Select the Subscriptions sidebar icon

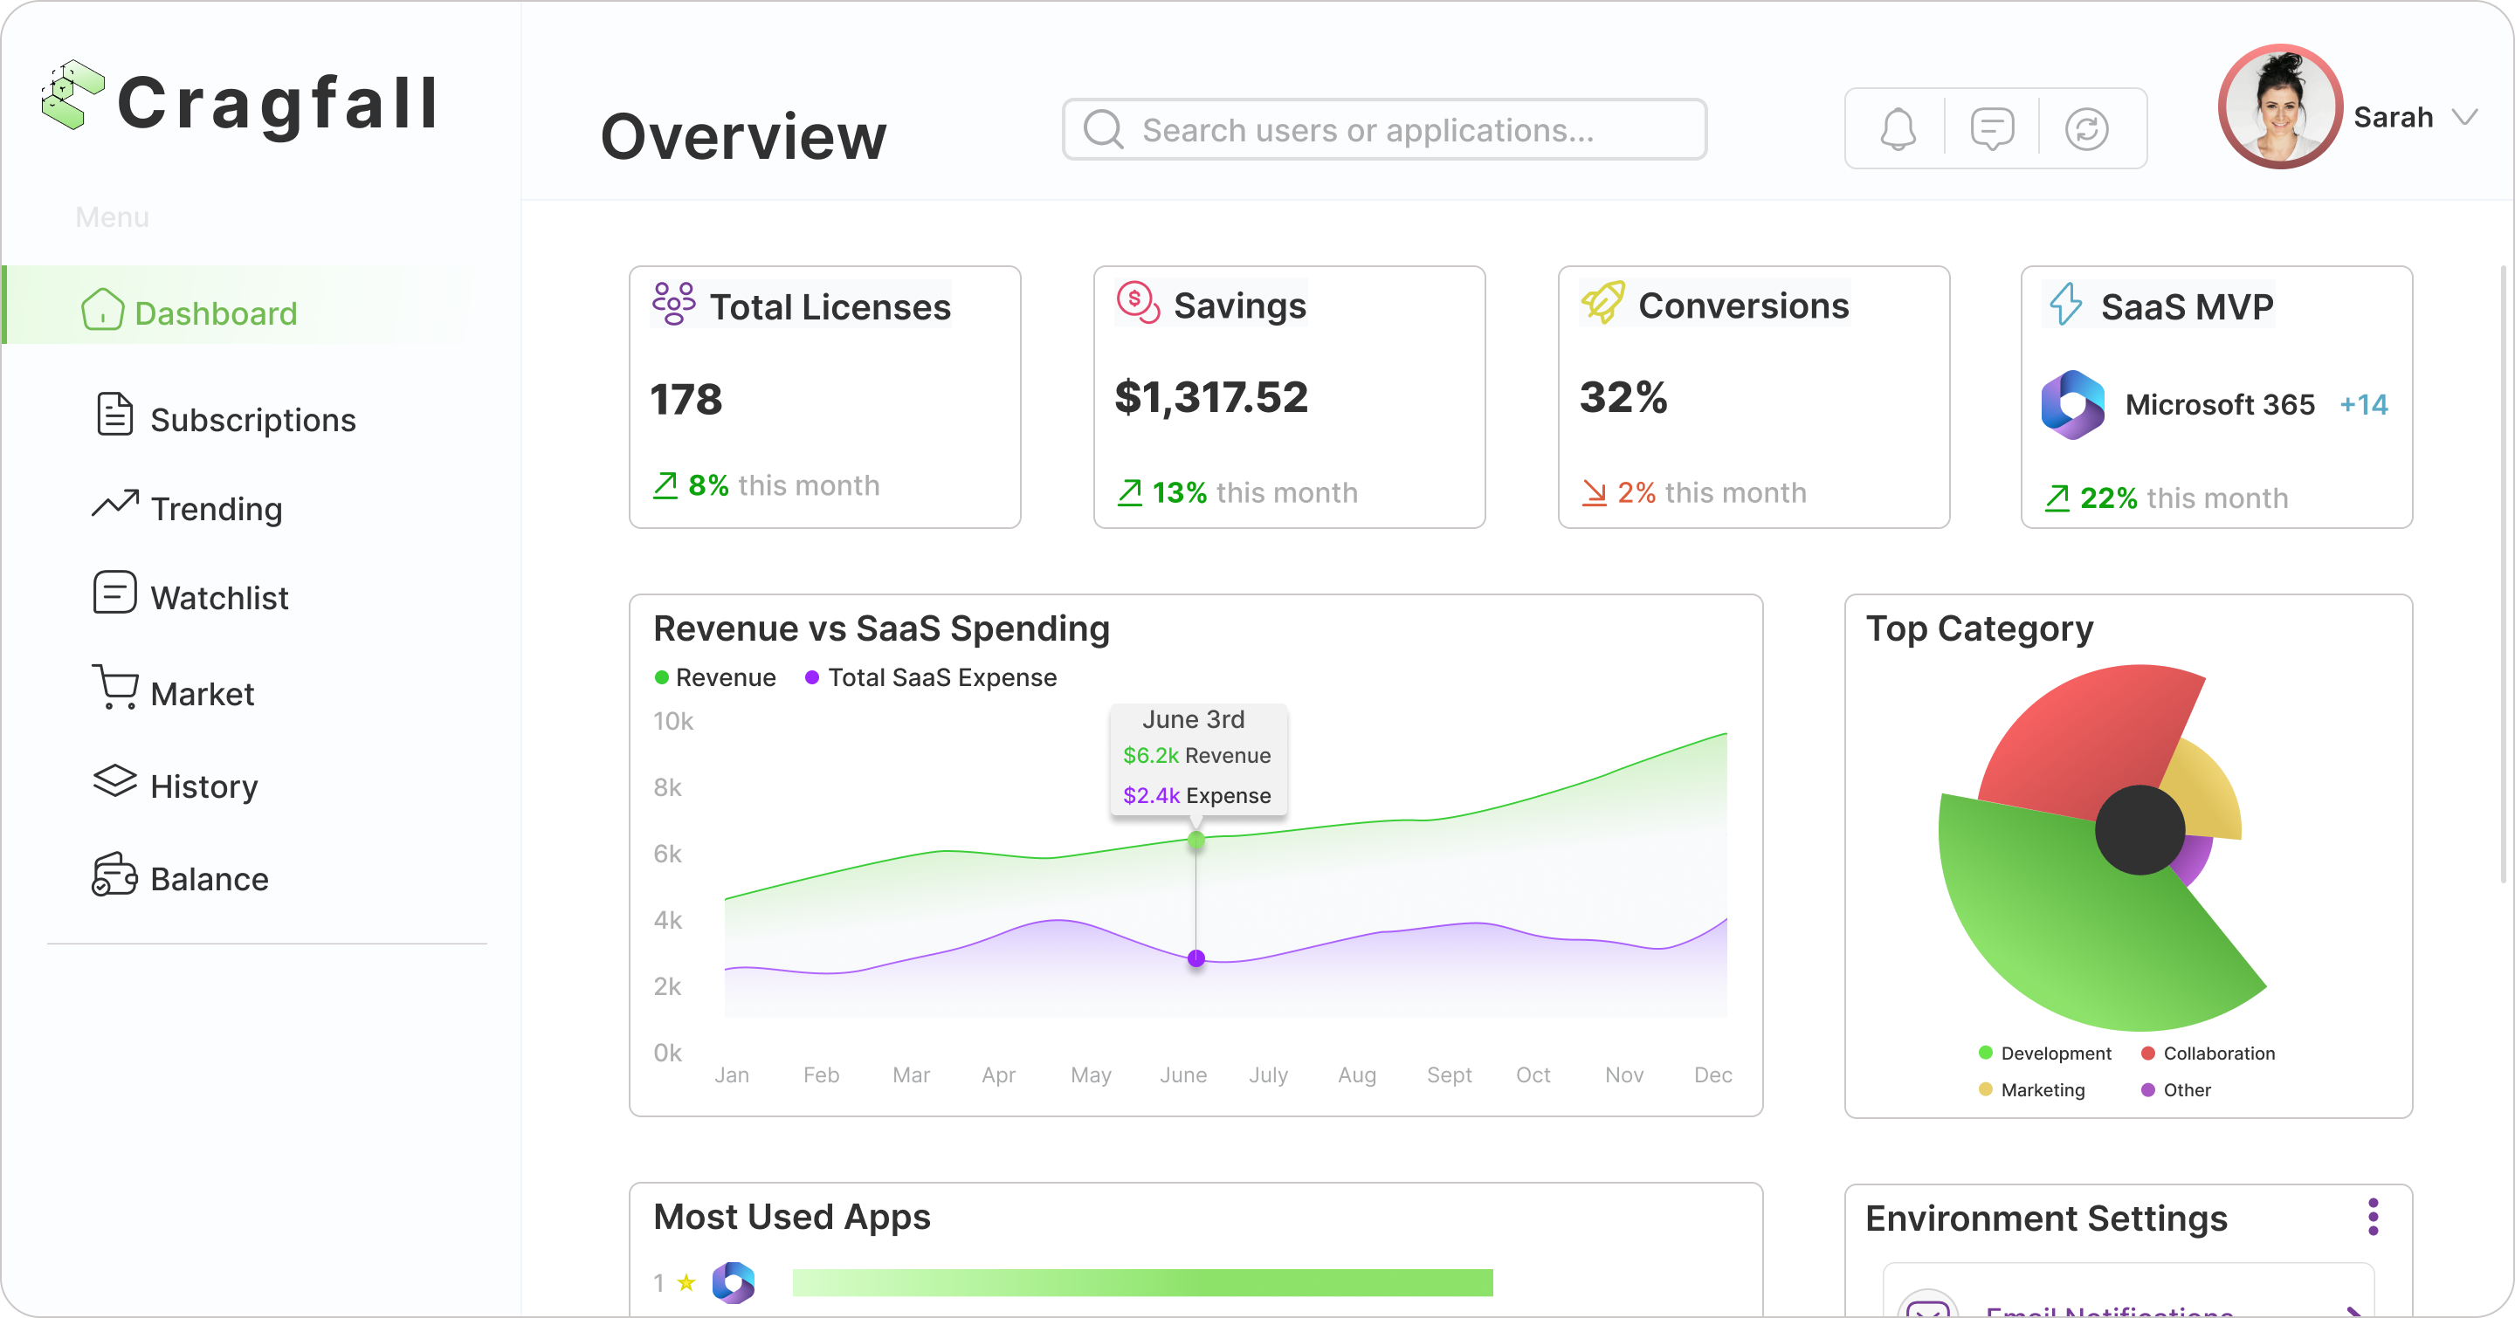pyautogui.click(x=114, y=414)
